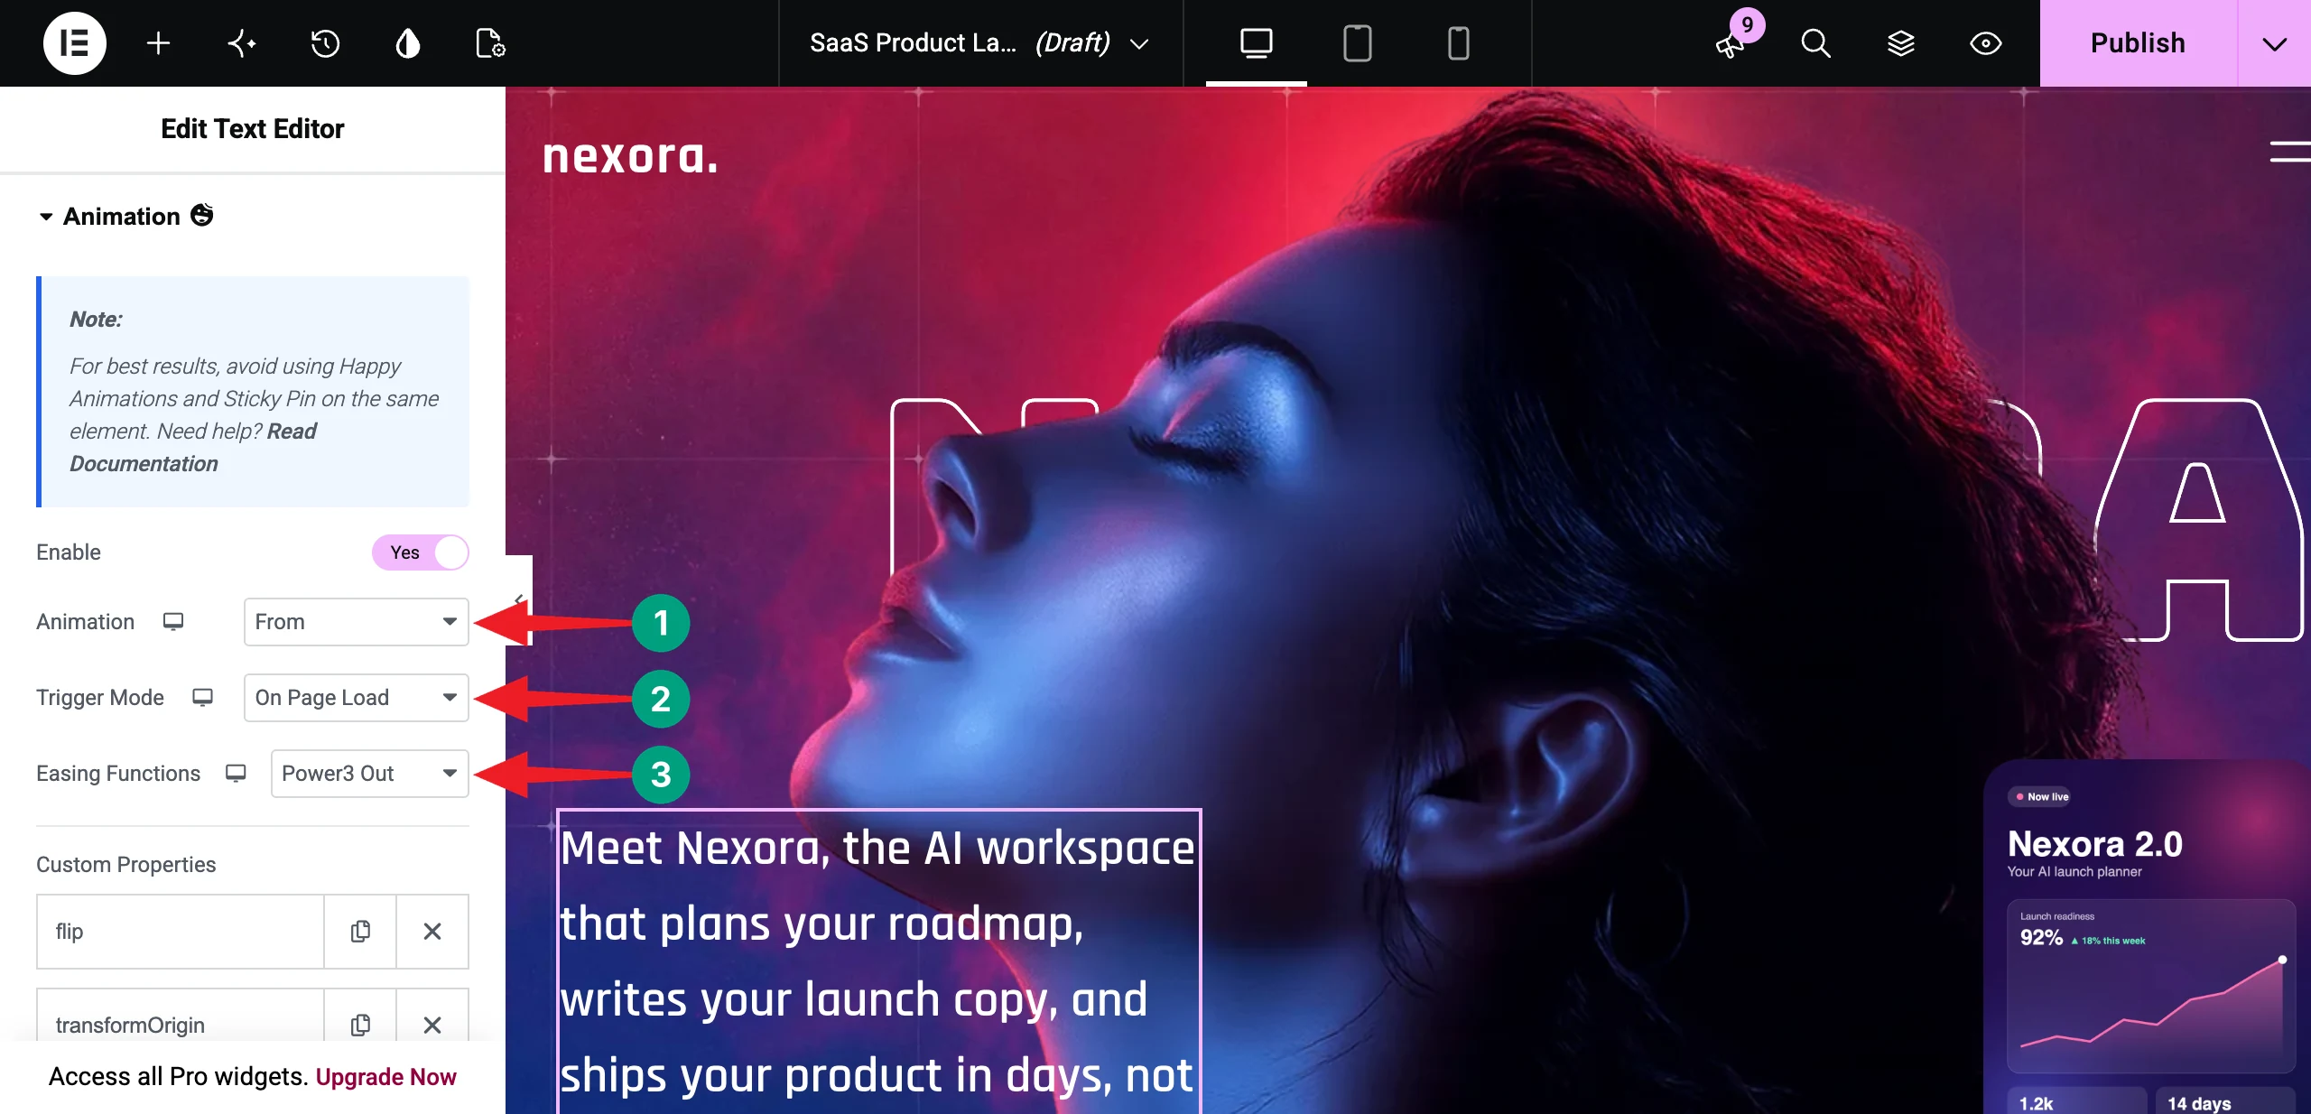
Task: Duplicate the transformOrigin property
Action: tap(360, 1024)
